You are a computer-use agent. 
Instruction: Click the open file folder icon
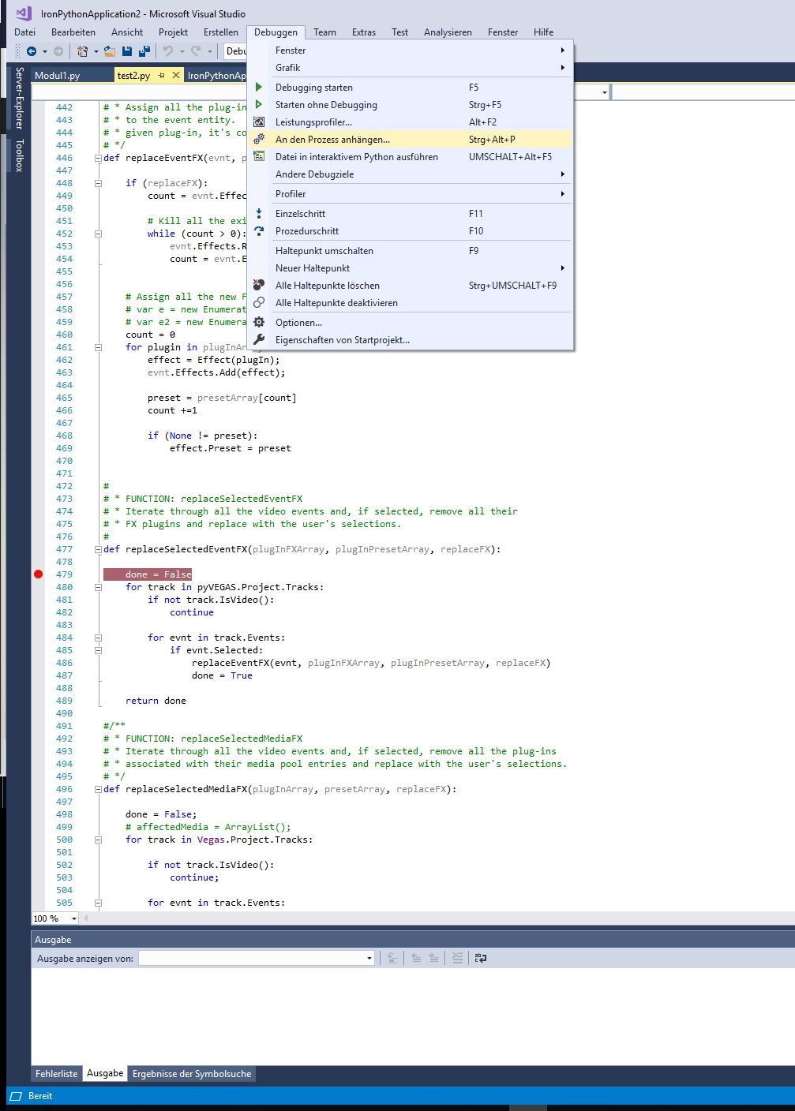click(110, 51)
